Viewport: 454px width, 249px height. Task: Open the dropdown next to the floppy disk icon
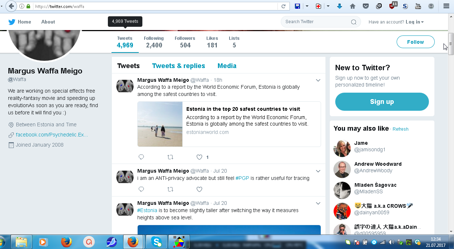pyautogui.click(x=307, y=6)
